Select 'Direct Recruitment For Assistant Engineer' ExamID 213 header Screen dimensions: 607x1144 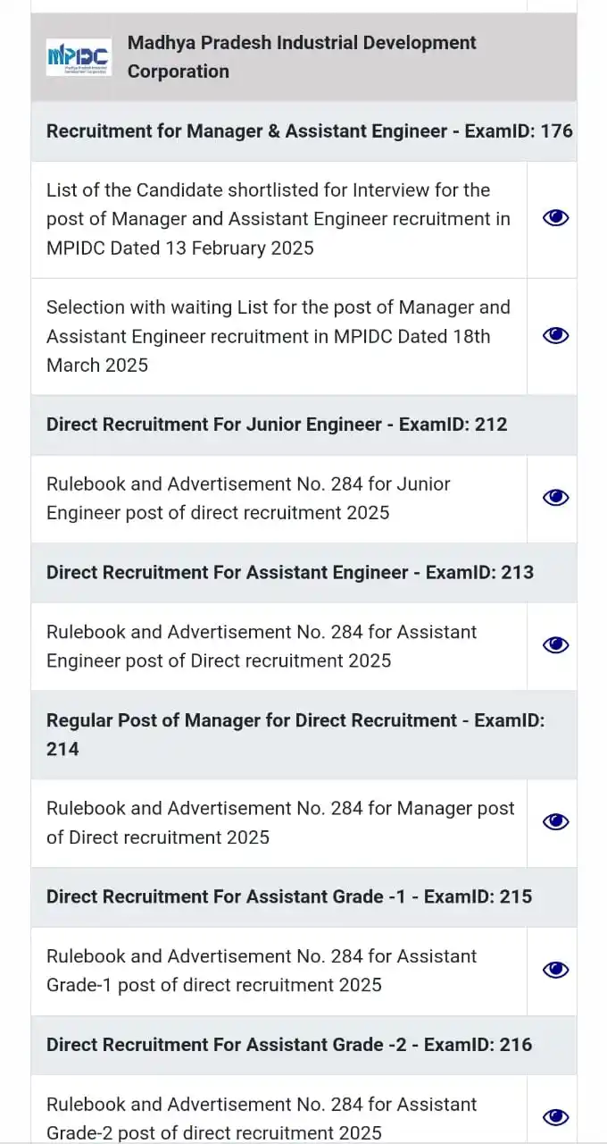[x=290, y=572]
